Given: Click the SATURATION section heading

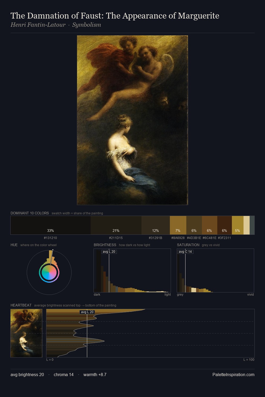Looking at the screenshot, I should click(x=188, y=245).
